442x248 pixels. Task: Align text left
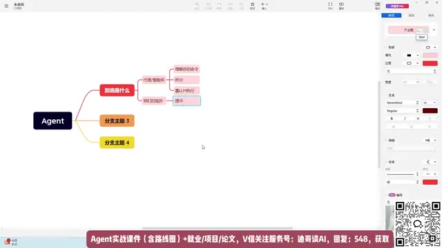pos(394,127)
